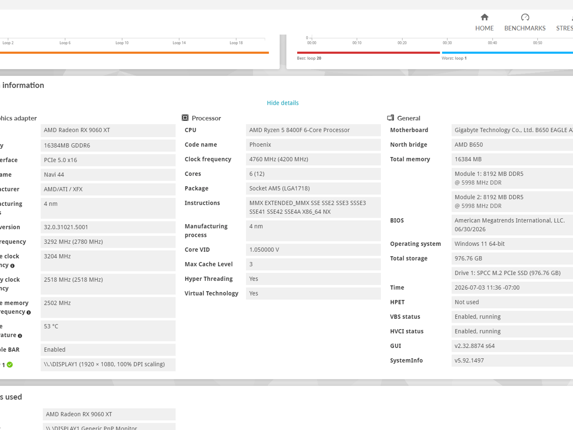The height and width of the screenshot is (430, 573).
Task: Select 'Phoenix' code name value
Action: pos(313,145)
